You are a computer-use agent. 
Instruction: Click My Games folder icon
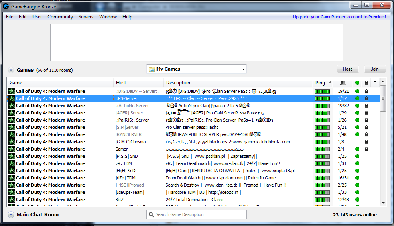pyautogui.click(x=152, y=69)
